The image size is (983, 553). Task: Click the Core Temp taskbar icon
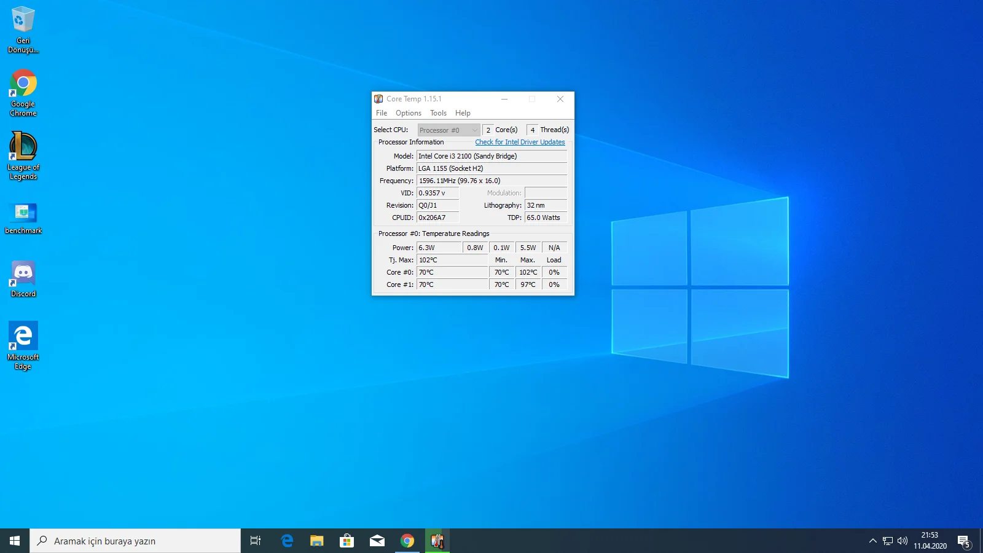pos(437,541)
